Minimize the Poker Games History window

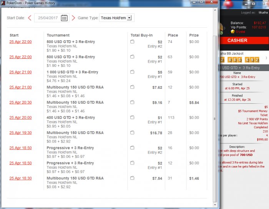click(194, 2)
